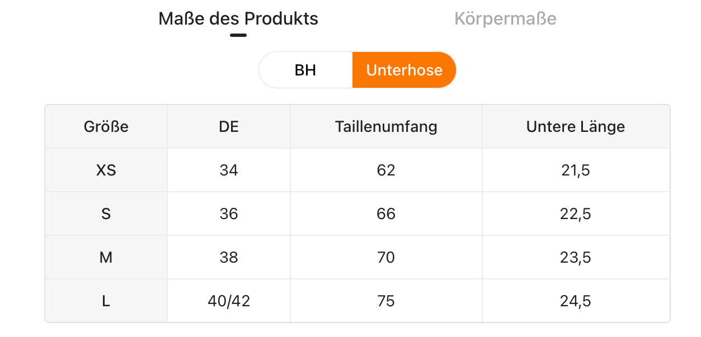Click the waist value 70 cell
This screenshot has height=337, width=701.
(386, 257)
